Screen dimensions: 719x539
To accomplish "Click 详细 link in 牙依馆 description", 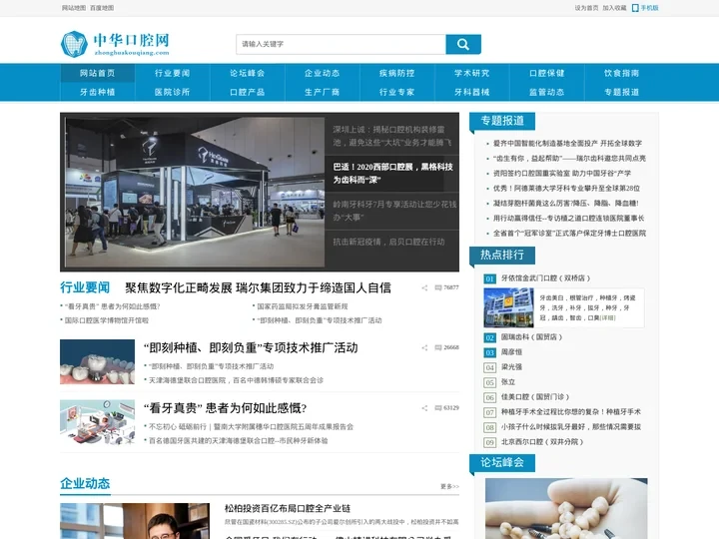I will tap(608, 318).
